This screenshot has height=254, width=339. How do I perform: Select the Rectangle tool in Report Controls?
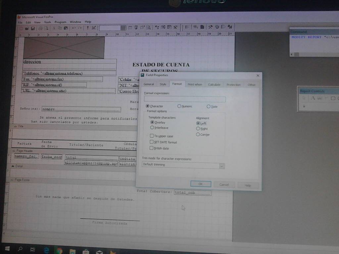point(333,98)
